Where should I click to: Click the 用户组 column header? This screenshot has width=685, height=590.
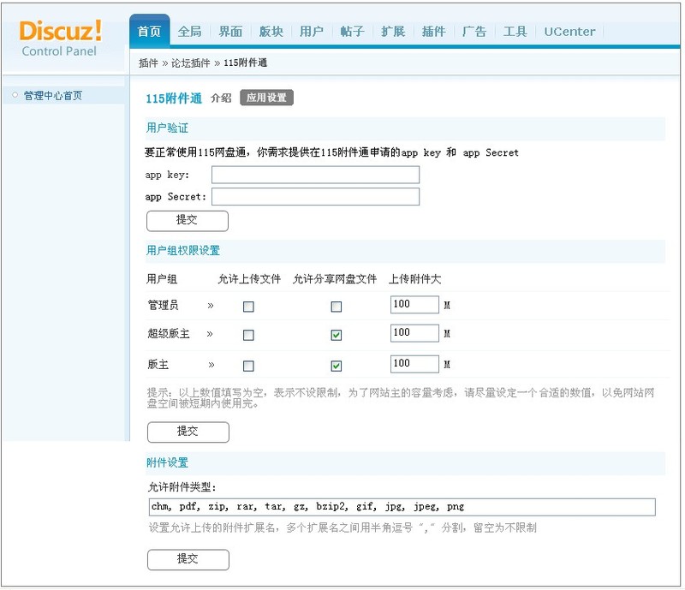(162, 279)
